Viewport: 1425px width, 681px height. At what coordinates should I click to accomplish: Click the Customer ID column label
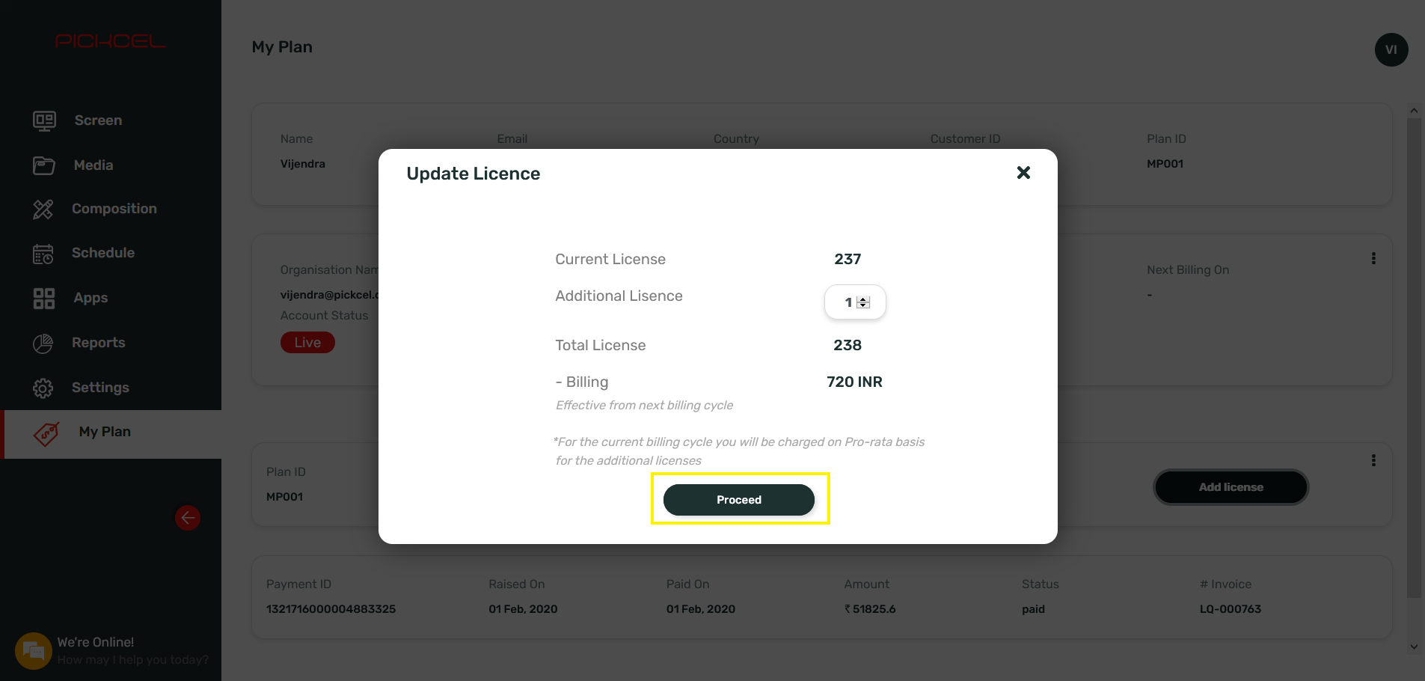point(965,138)
